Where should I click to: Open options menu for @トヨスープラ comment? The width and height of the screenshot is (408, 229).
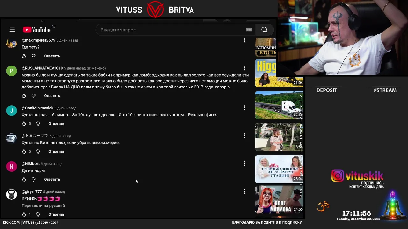[244, 135]
